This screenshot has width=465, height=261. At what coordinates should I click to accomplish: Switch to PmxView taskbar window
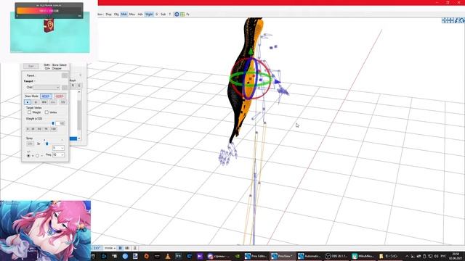(283, 256)
